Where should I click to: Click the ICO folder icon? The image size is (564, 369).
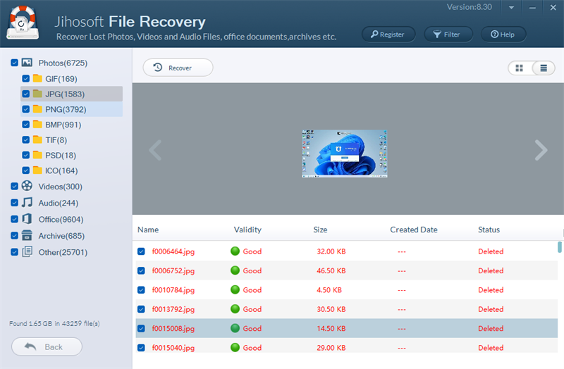point(37,170)
